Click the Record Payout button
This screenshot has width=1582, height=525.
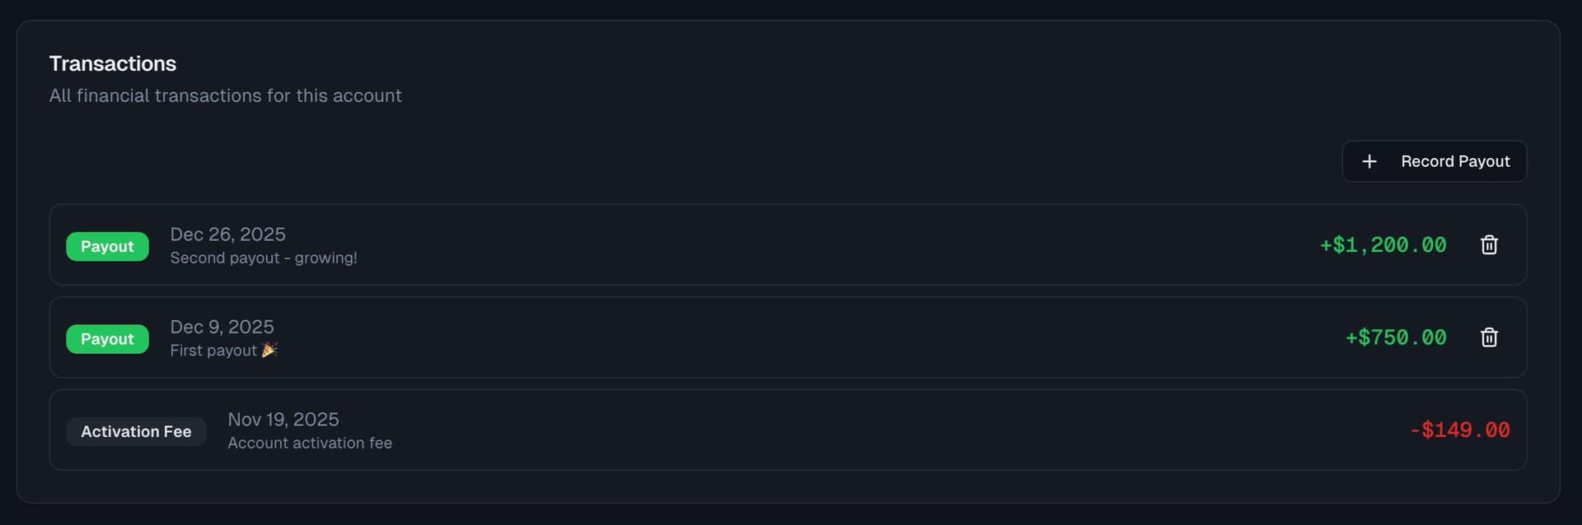click(1434, 161)
